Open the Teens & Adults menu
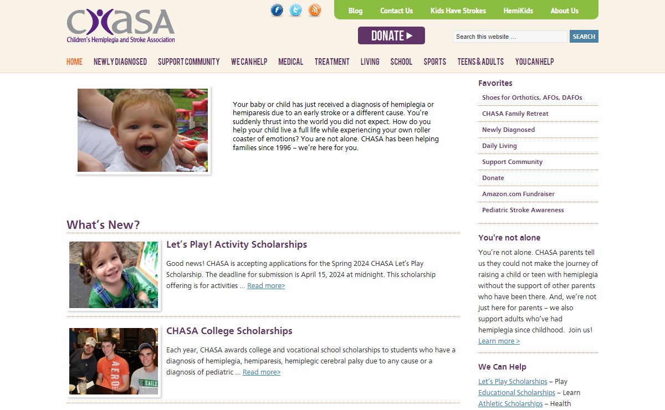Screen dimensions: 665x410 [480, 61]
